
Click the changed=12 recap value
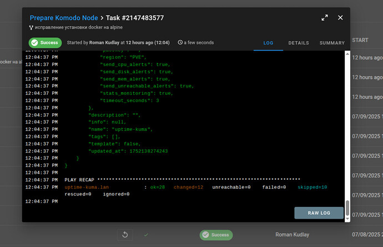pos(188,188)
